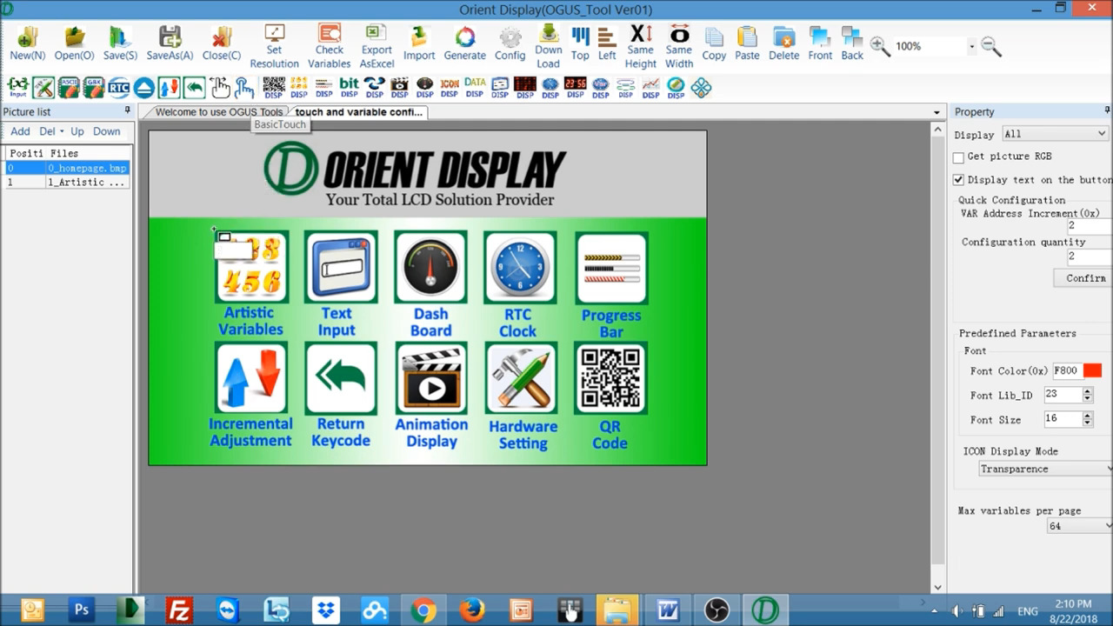This screenshot has height=626, width=1113.
Task: Open Set Resolution tool
Action: [x=274, y=46]
